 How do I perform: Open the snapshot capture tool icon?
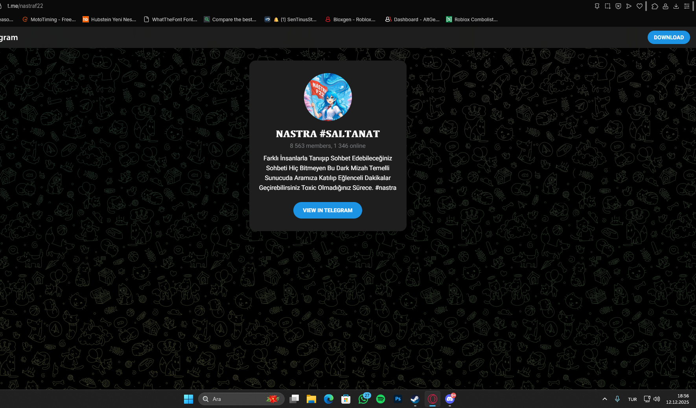coord(608,6)
